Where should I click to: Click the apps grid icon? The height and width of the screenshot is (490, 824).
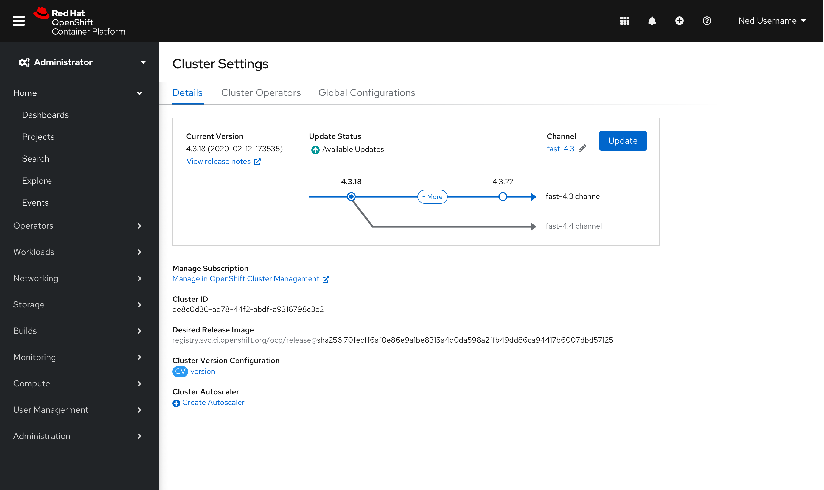[x=625, y=20]
